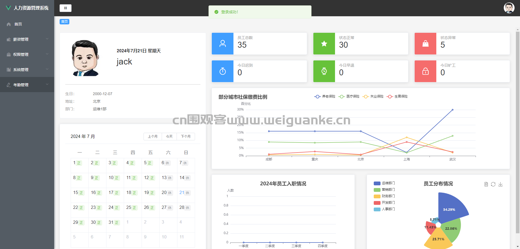Screen dimensions: 520x249
Task: Click 2024年员工入职情况 chart title
Action: 283,184
